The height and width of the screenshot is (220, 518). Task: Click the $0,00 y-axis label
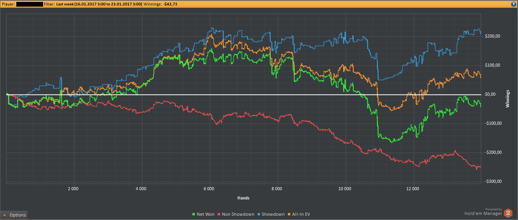point(490,95)
